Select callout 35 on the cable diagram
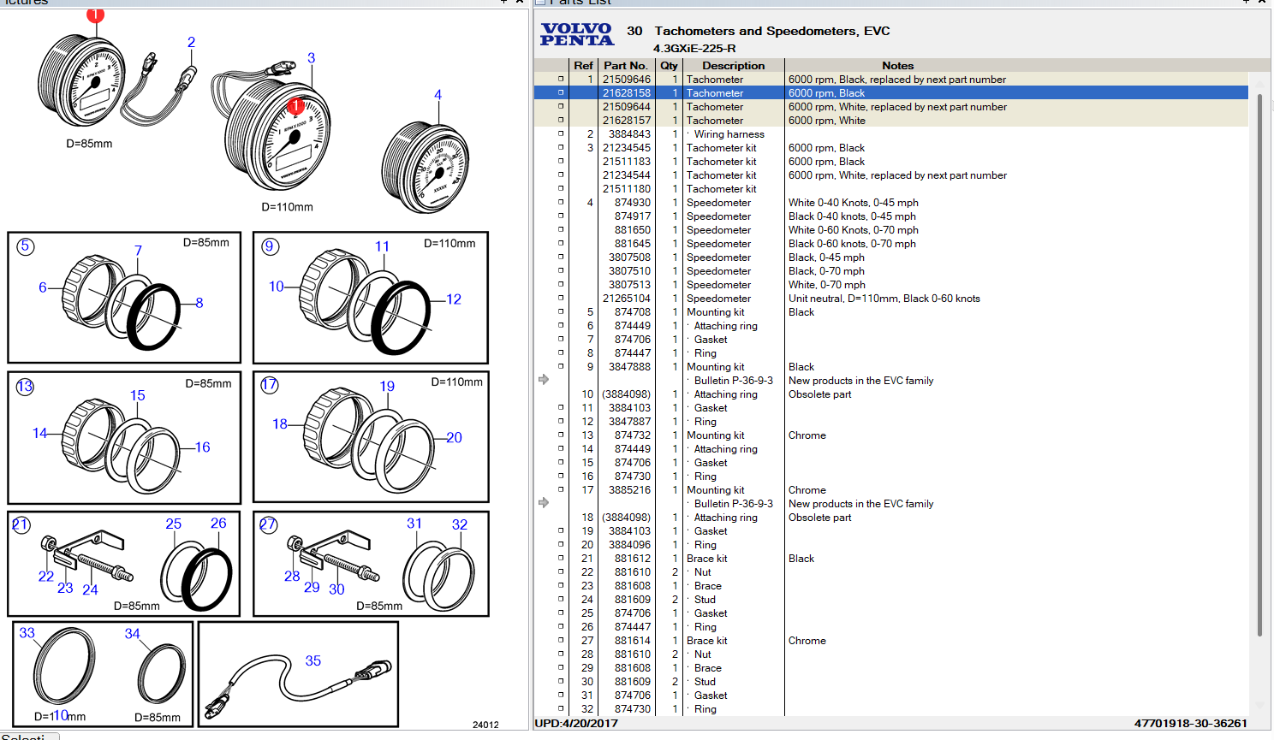The height and width of the screenshot is (740, 1274). (313, 660)
